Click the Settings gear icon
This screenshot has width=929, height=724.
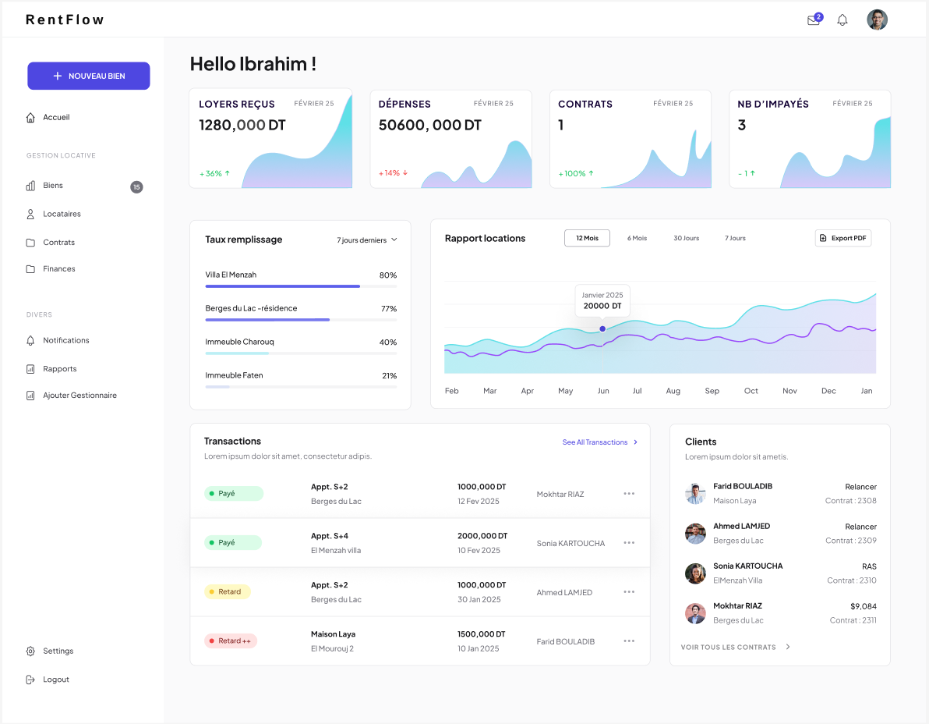click(30, 651)
